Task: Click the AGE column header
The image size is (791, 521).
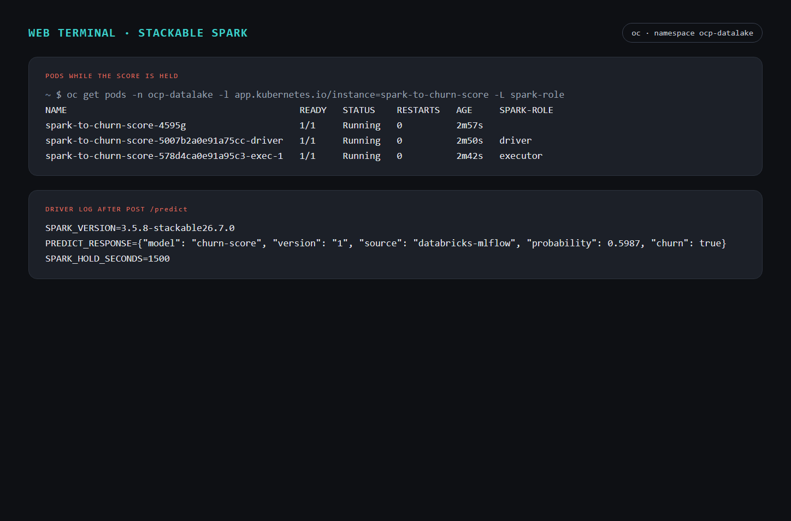Action: coord(464,110)
